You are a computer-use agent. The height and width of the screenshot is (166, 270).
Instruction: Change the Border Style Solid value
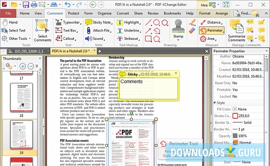tap(248, 122)
